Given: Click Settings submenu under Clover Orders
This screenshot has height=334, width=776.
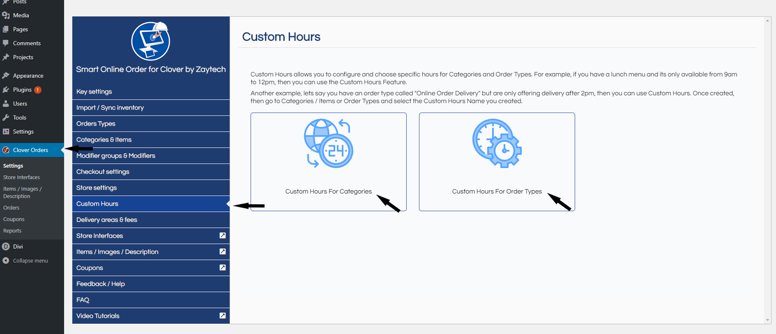Looking at the screenshot, I should pyautogui.click(x=13, y=166).
